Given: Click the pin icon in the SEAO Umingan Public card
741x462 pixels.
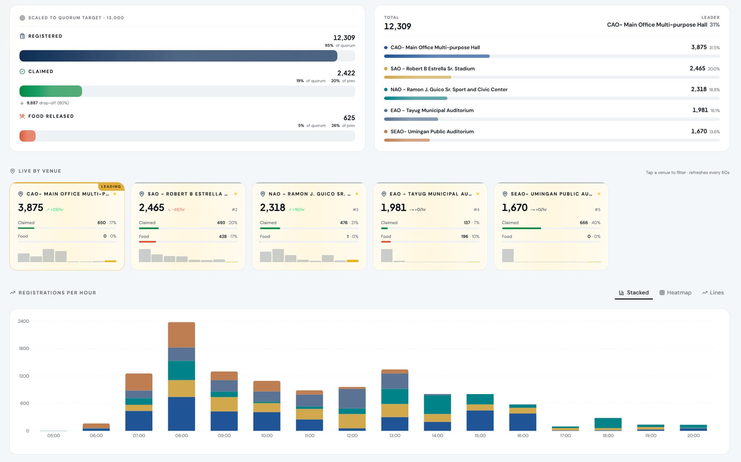Looking at the screenshot, I should 505,194.
